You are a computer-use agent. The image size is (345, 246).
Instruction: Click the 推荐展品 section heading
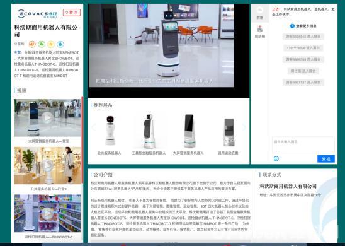click(x=103, y=105)
